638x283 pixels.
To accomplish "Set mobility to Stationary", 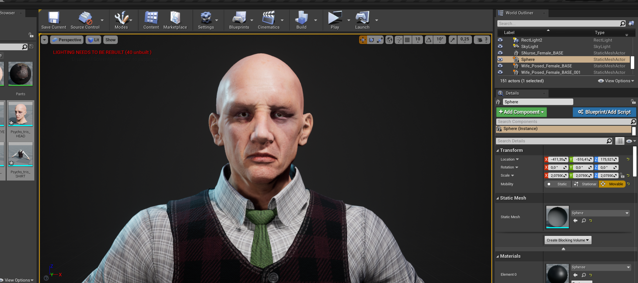I will click(x=586, y=184).
